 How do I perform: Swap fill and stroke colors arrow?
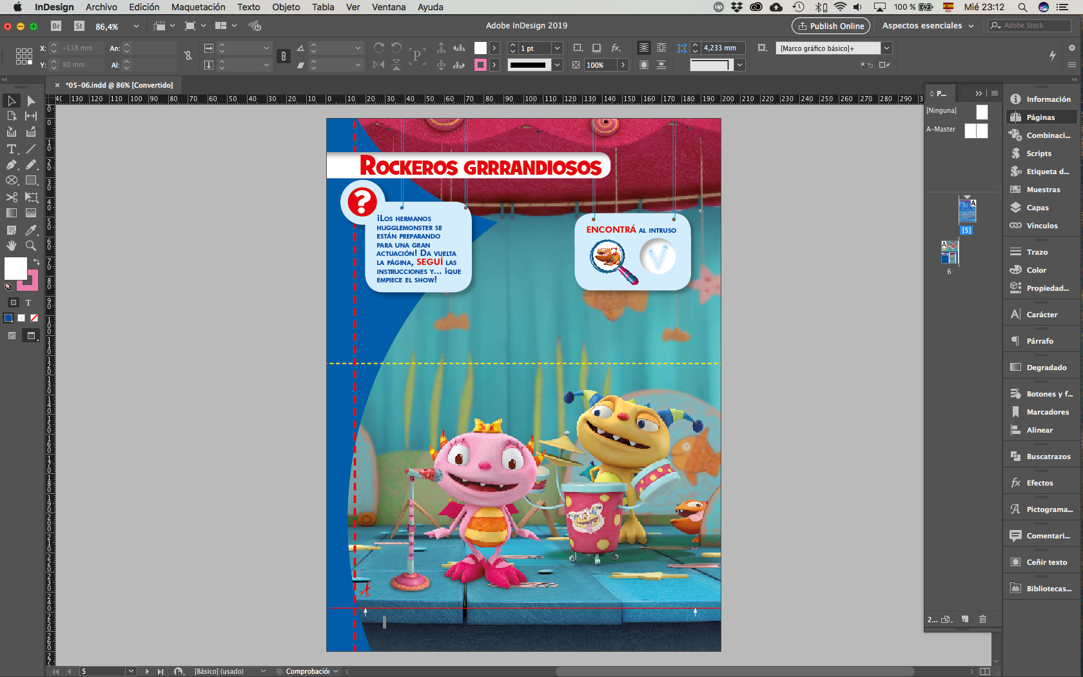[x=37, y=262]
